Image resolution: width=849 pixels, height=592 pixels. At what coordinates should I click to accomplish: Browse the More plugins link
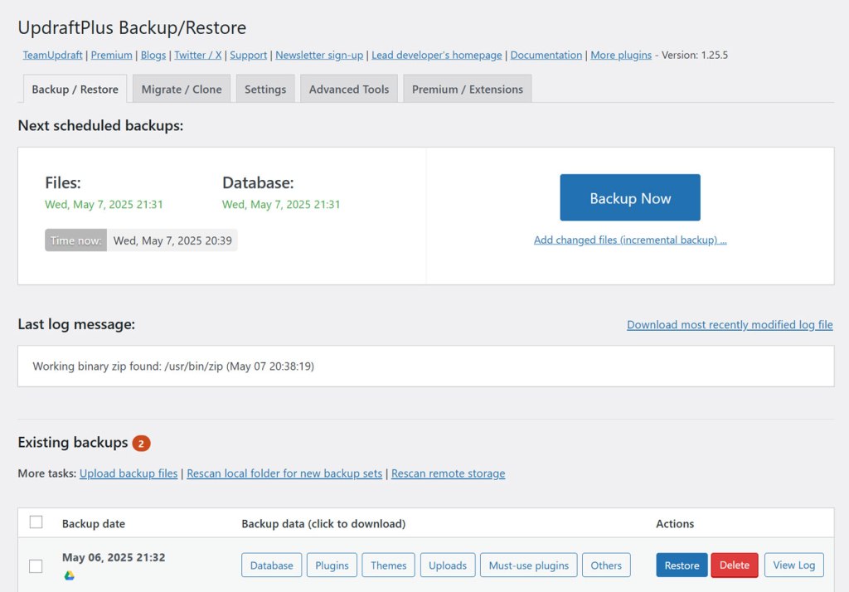[621, 56]
